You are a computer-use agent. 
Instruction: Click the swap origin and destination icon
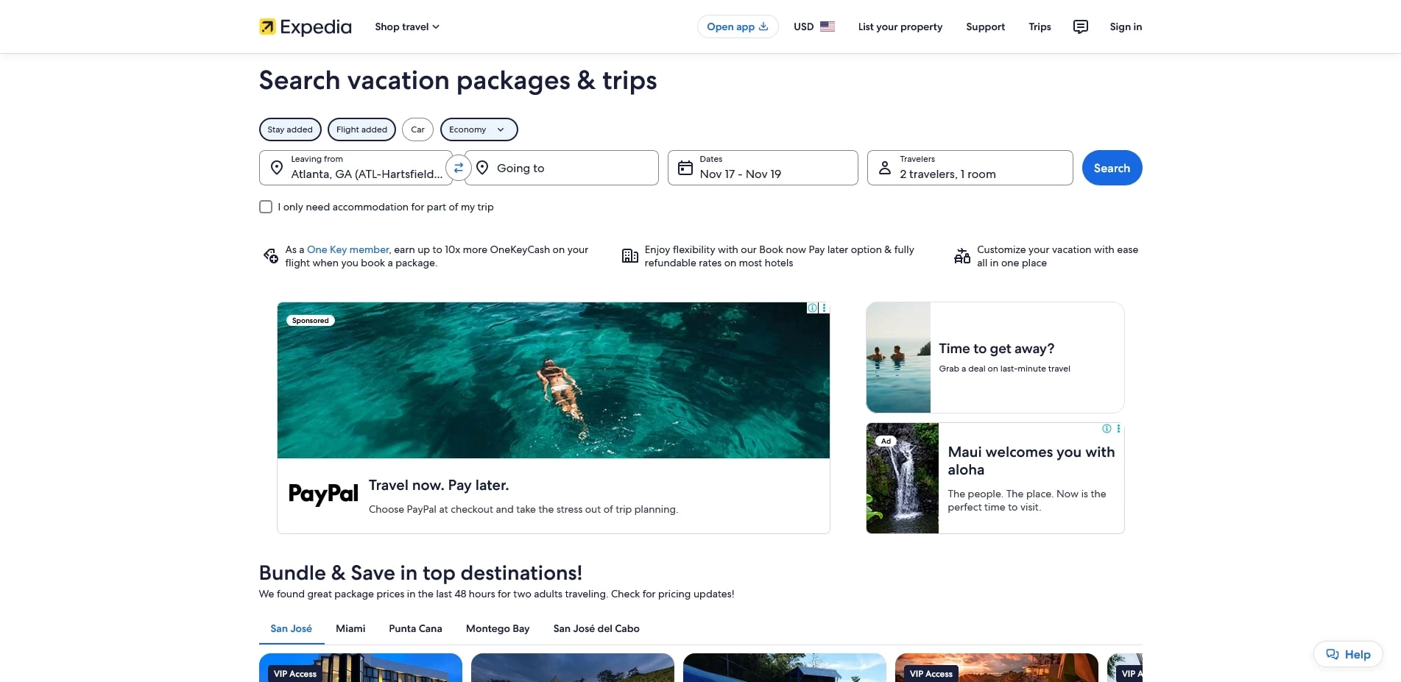(x=458, y=168)
